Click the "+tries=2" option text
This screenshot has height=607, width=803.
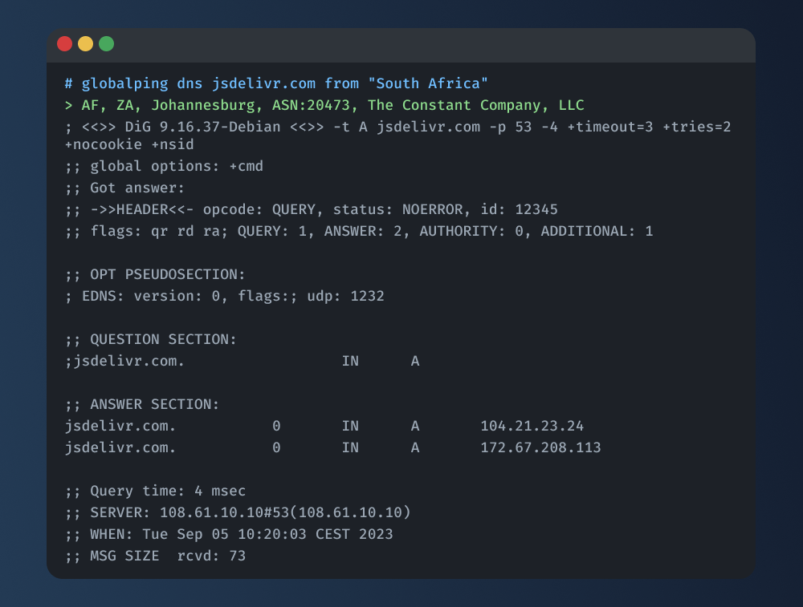coord(696,127)
